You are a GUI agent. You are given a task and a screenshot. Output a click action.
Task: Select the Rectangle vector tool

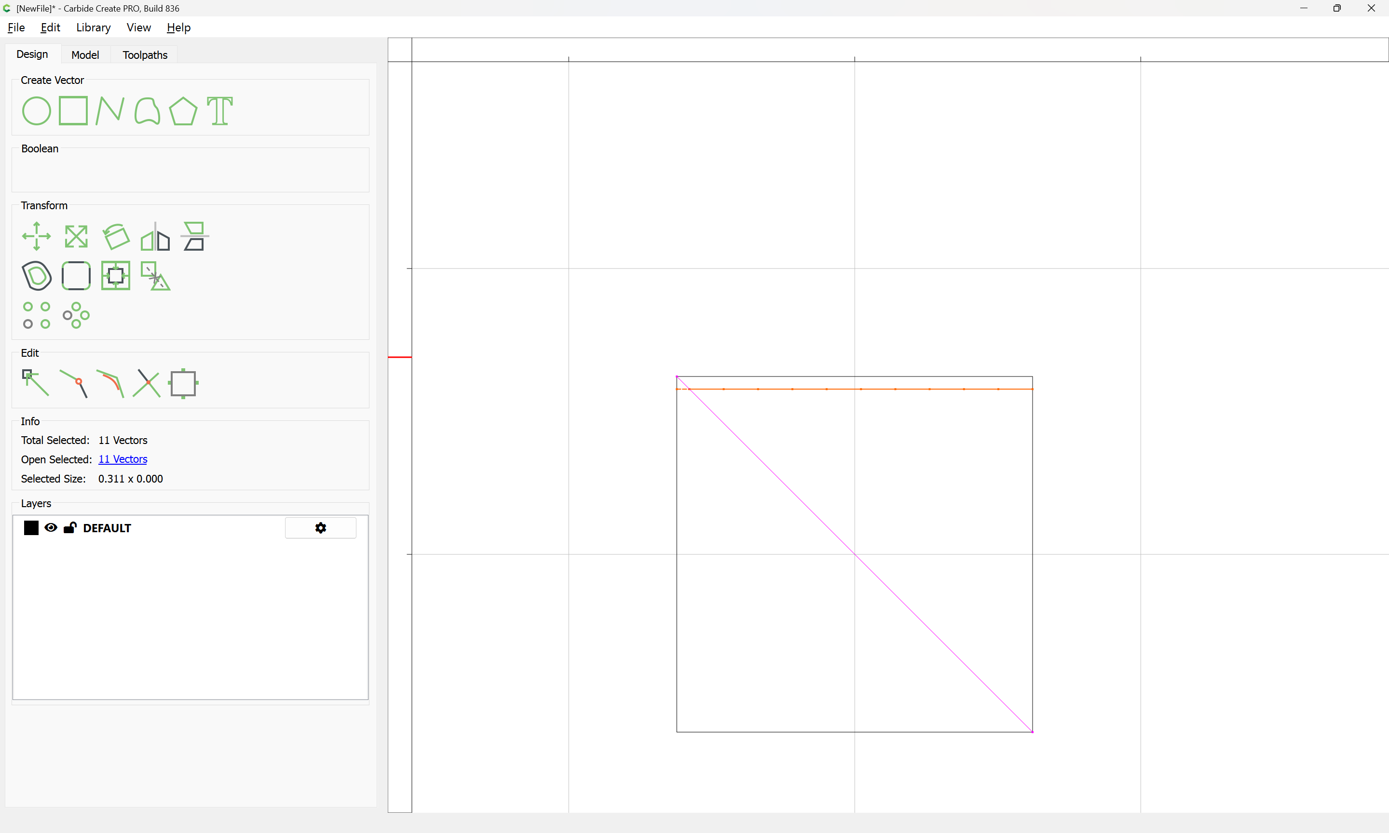(x=73, y=110)
